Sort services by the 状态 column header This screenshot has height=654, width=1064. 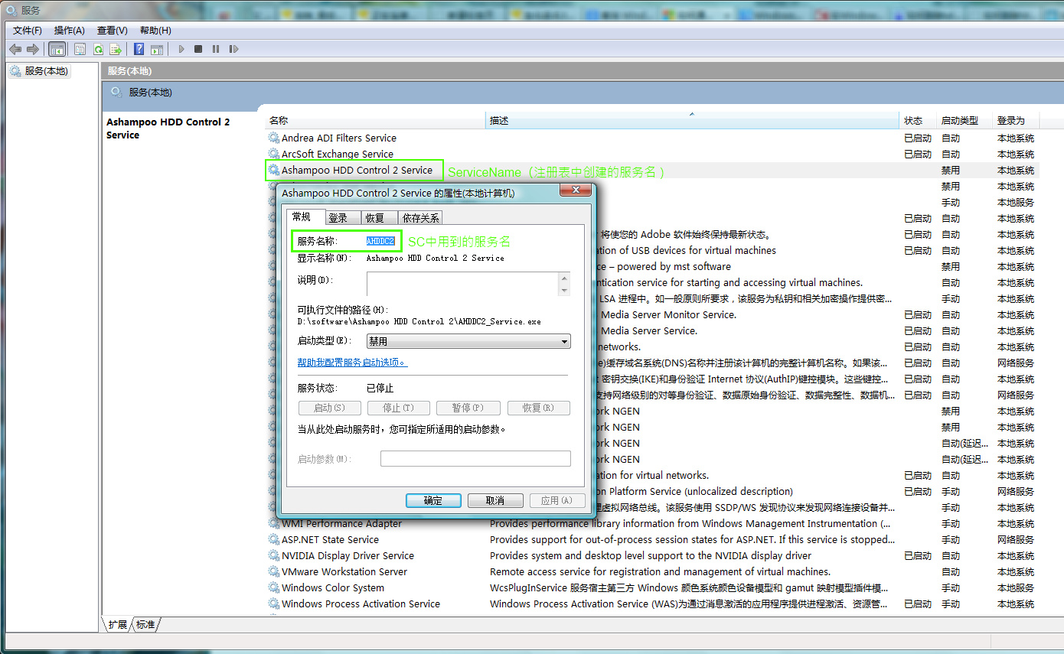(918, 121)
